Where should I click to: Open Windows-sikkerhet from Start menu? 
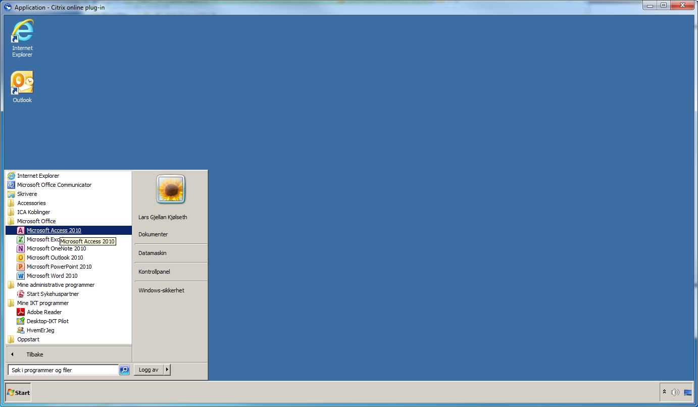(x=161, y=290)
